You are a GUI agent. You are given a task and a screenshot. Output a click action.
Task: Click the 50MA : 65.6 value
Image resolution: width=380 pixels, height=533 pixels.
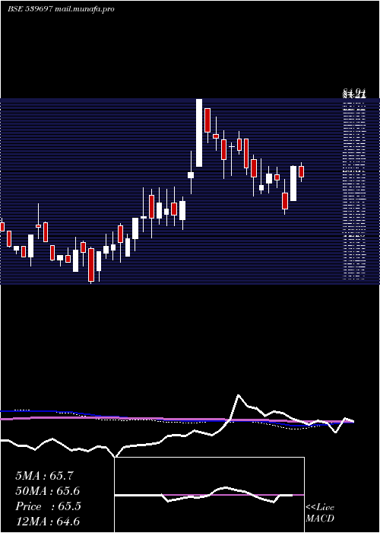(x=48, y=491)
